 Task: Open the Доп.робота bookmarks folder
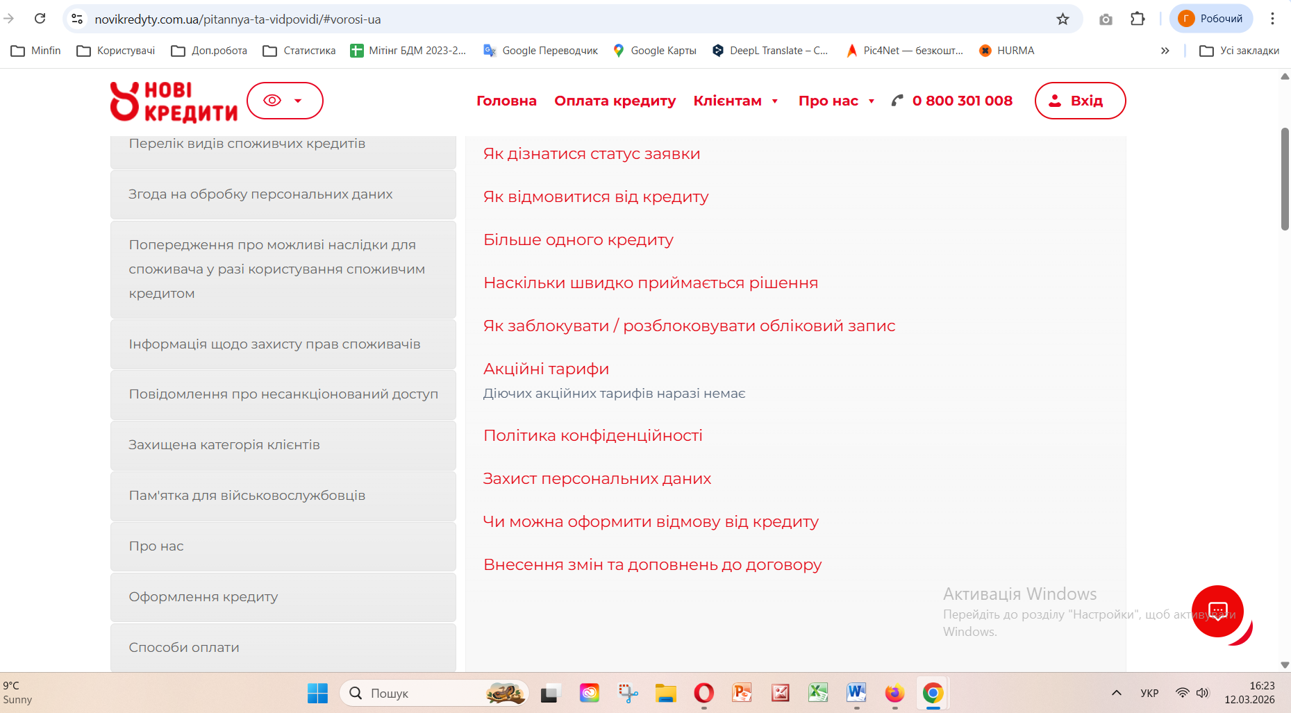coord(209,51)
